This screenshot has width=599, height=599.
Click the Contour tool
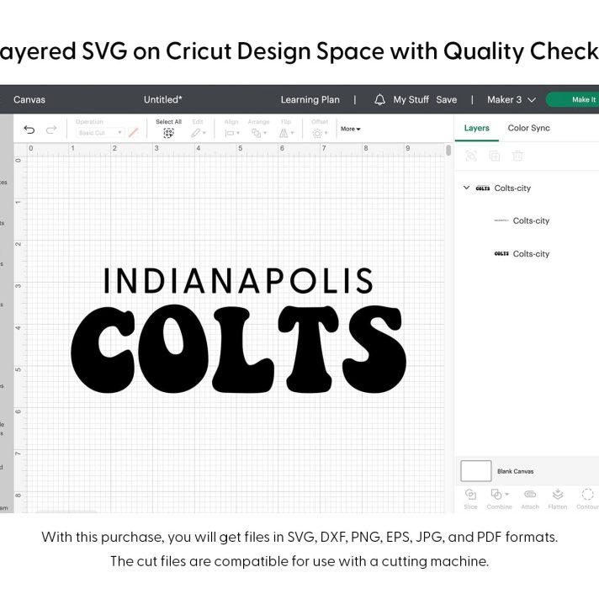click(587, 499)
